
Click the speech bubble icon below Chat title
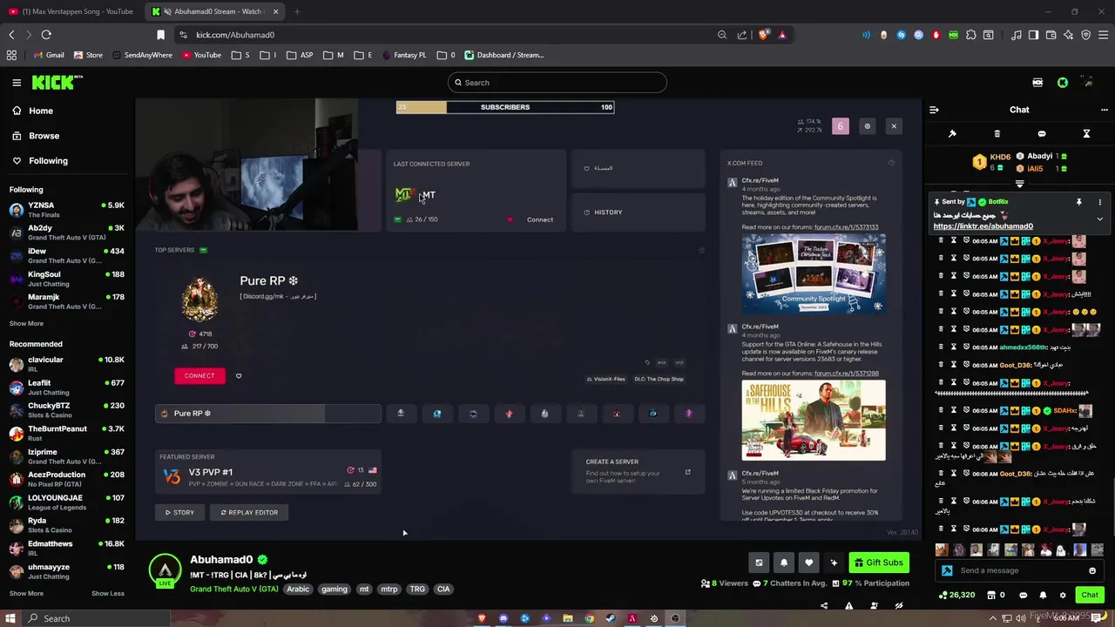click(1042, 134)
